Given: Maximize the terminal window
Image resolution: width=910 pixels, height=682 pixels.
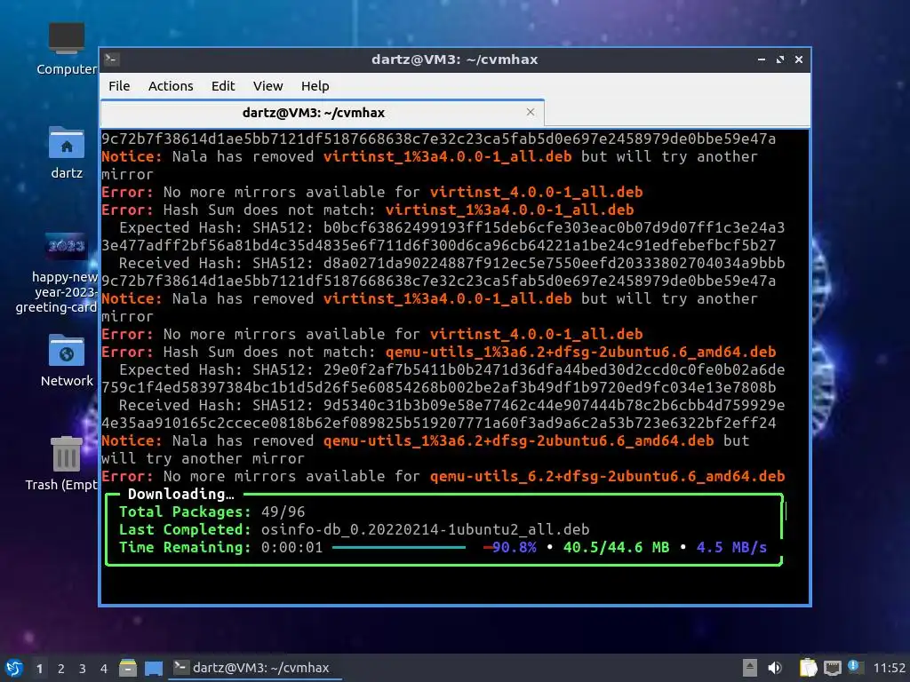Looking at the screenshot, I should pos(780,59).
